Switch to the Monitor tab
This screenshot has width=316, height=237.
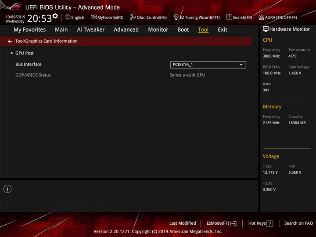(x=158, y=30)
